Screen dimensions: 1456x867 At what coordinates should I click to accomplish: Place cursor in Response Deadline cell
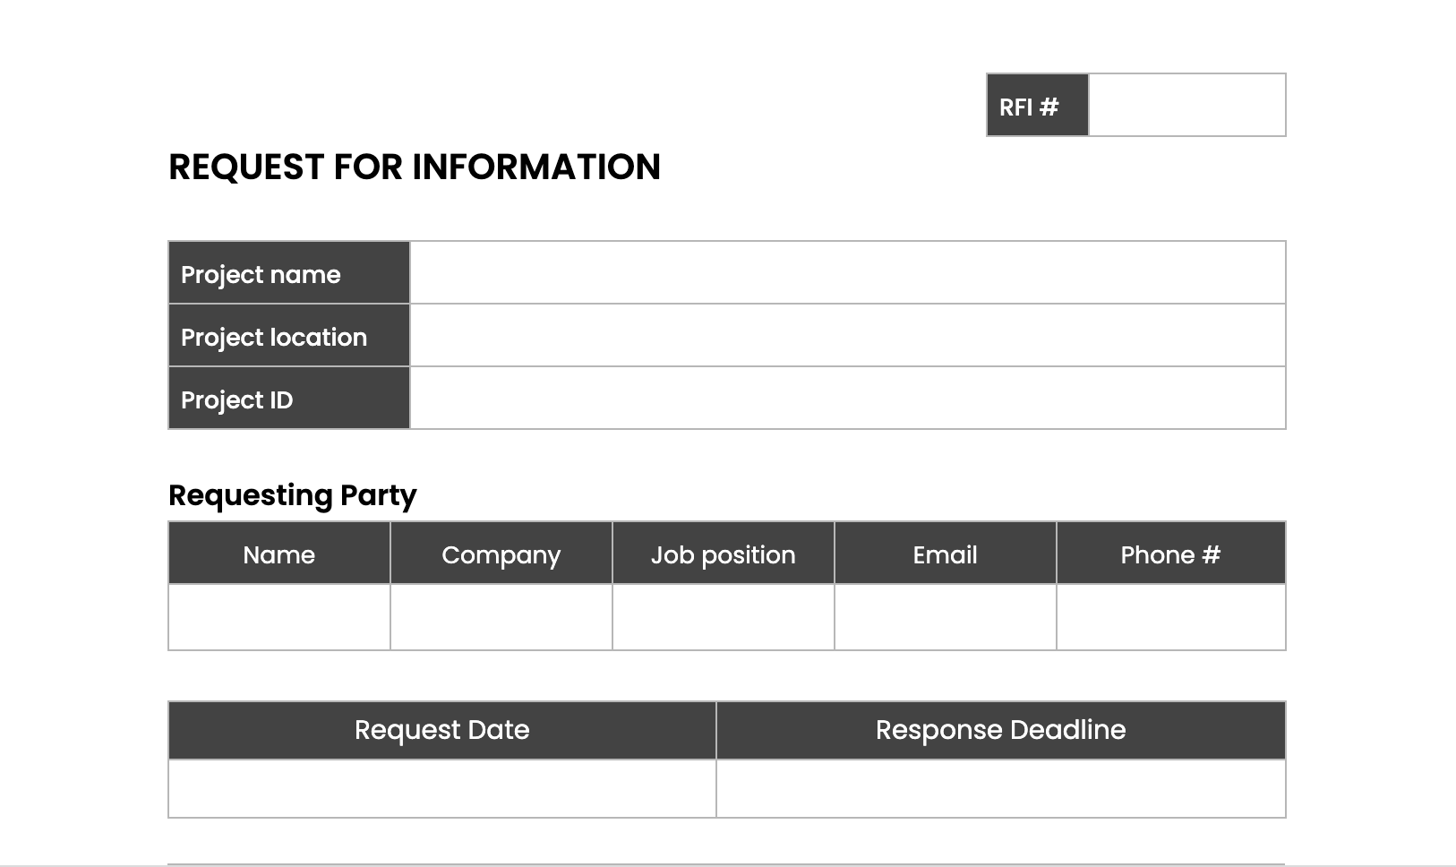(1000, 789)
